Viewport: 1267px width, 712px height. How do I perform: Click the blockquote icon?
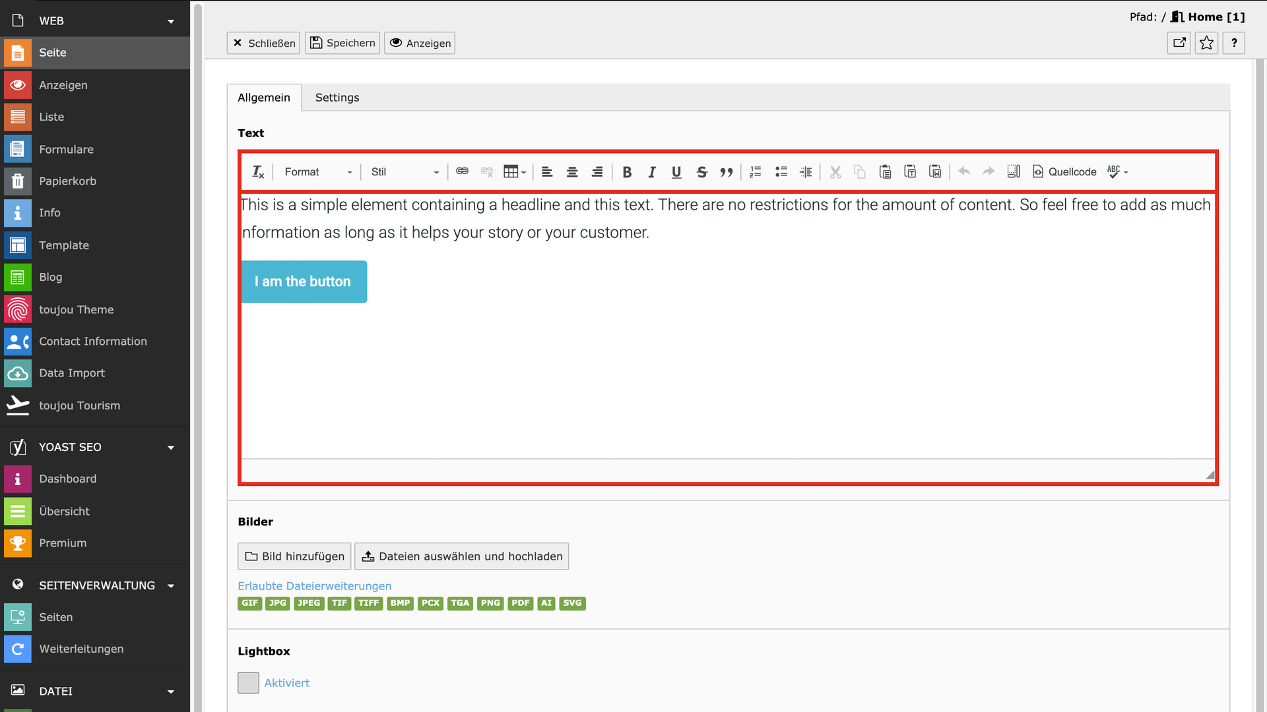tap(726, 172)
